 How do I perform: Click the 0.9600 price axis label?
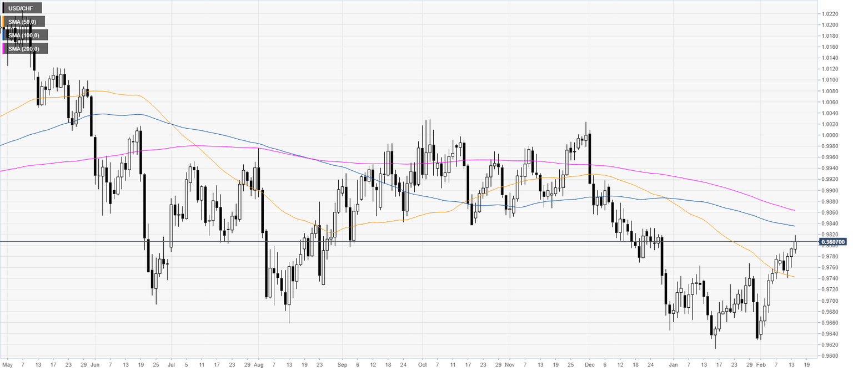[831, 356]
